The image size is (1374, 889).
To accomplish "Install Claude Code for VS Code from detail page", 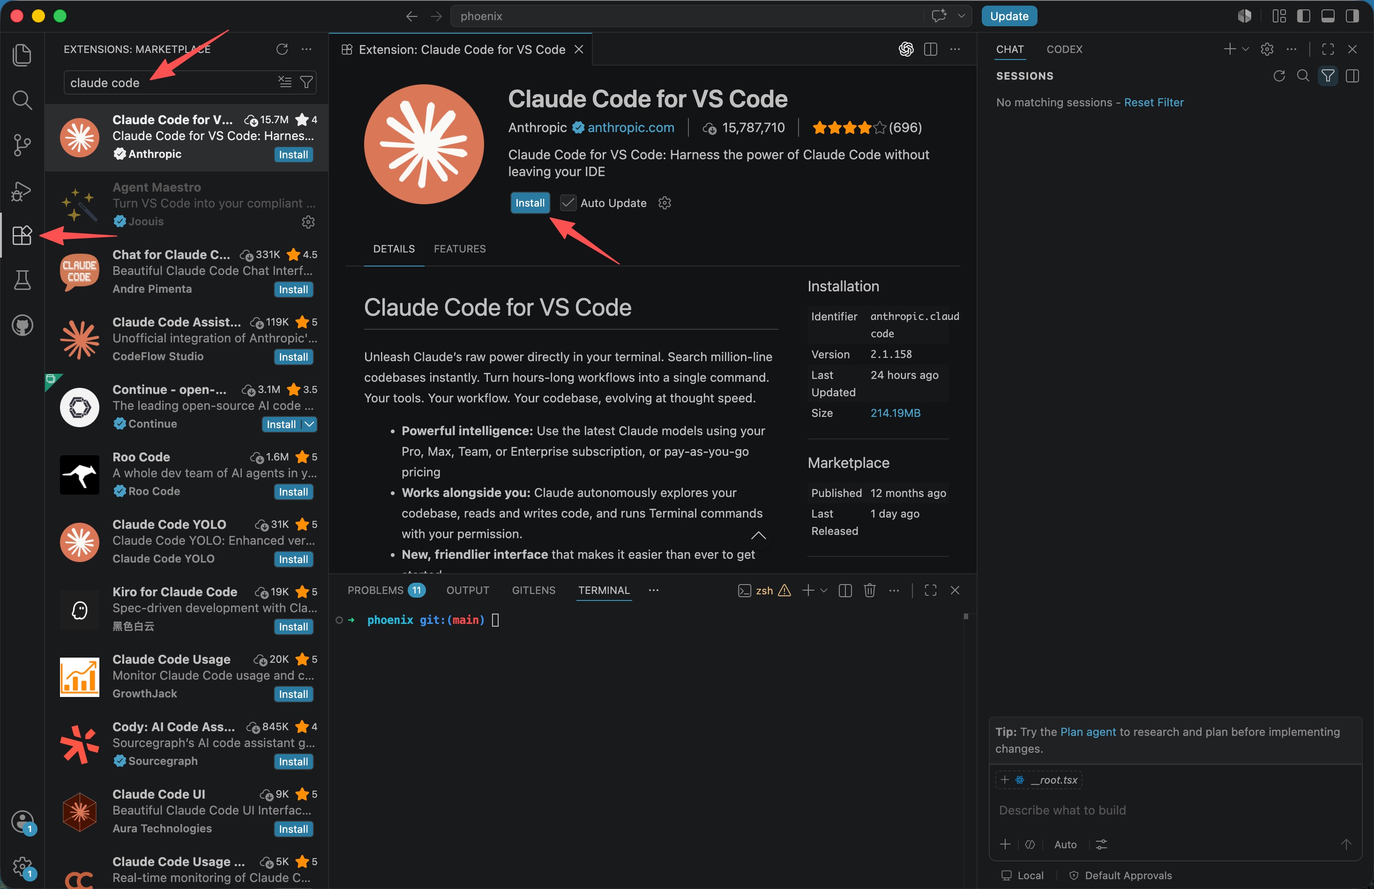I will click(530, 202).
